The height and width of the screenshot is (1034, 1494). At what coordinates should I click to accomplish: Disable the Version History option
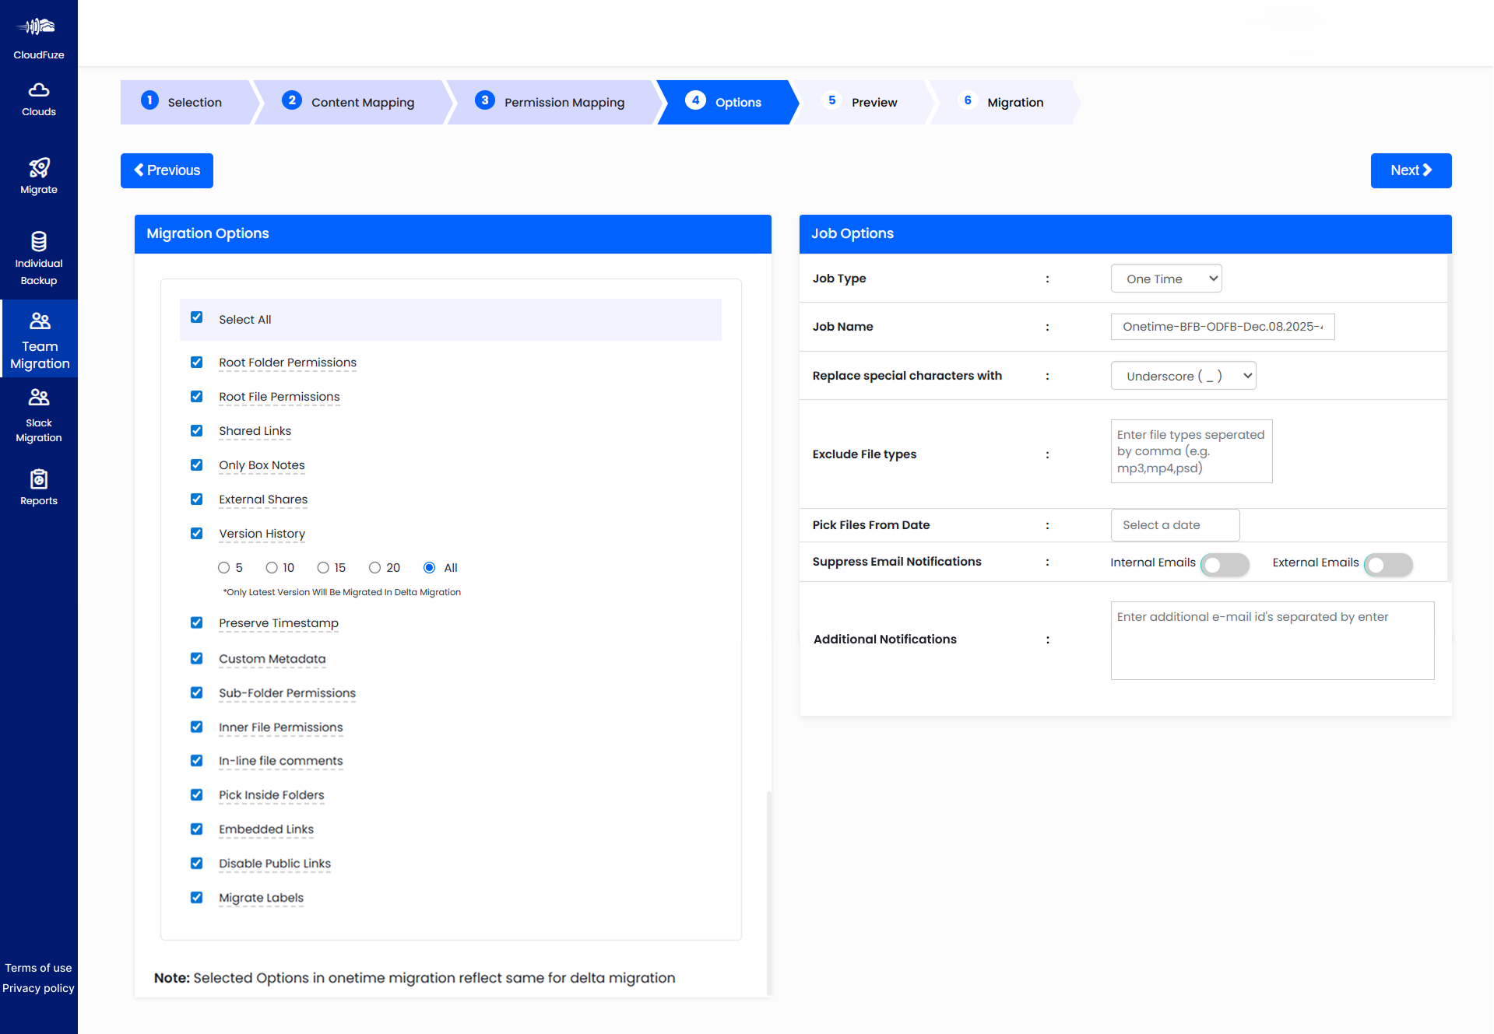tap(196, 533)
